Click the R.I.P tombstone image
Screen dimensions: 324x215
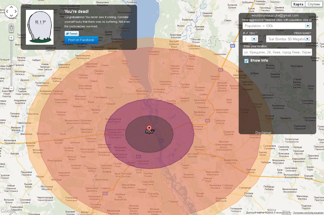point(40,27)
